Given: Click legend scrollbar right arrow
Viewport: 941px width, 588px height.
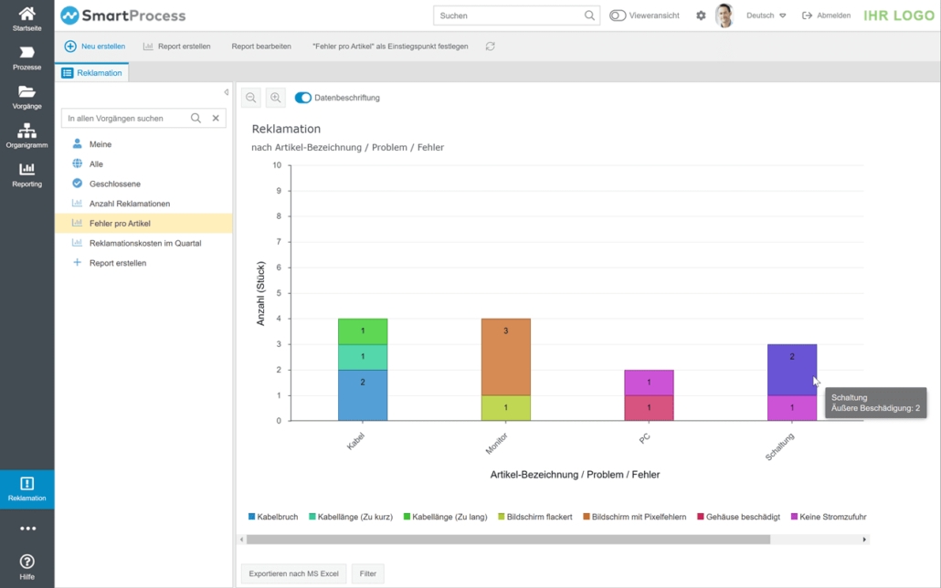Looking at the screenshot, I should (864, 540).
